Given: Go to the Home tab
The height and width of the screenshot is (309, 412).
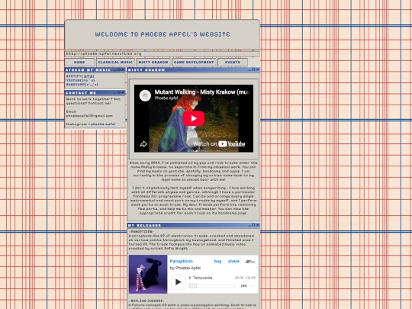Looking at the screenshot, I should (x=79, y=63).
